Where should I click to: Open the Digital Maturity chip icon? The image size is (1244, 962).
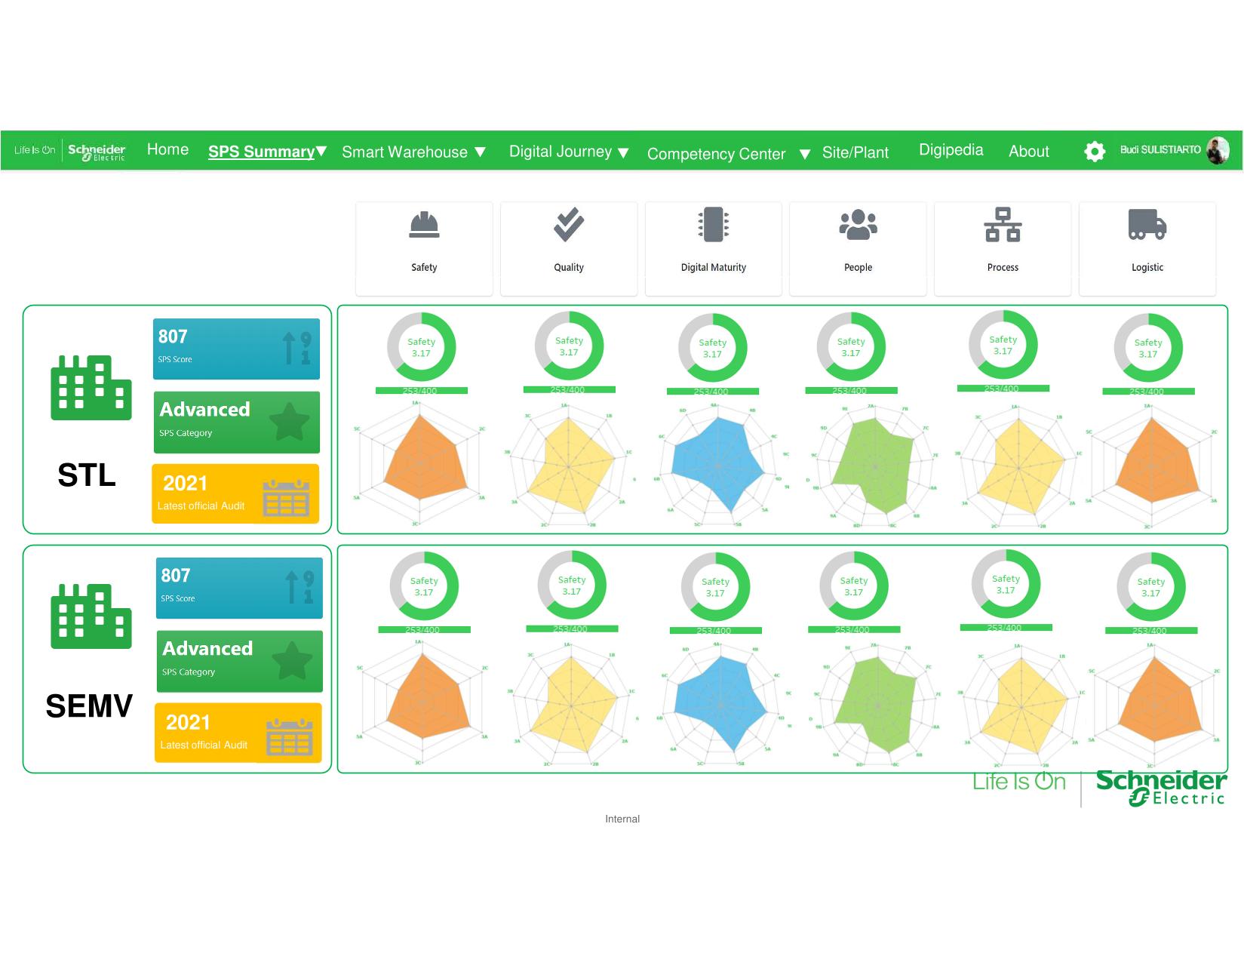point(713,225)
